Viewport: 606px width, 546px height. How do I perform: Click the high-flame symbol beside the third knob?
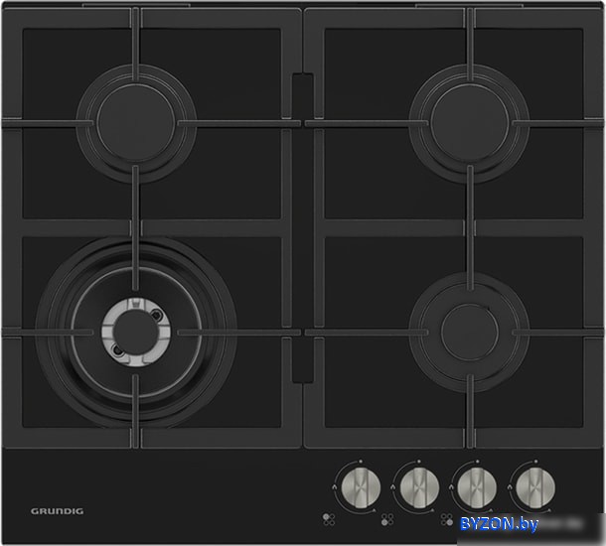[x=451, y=487]
